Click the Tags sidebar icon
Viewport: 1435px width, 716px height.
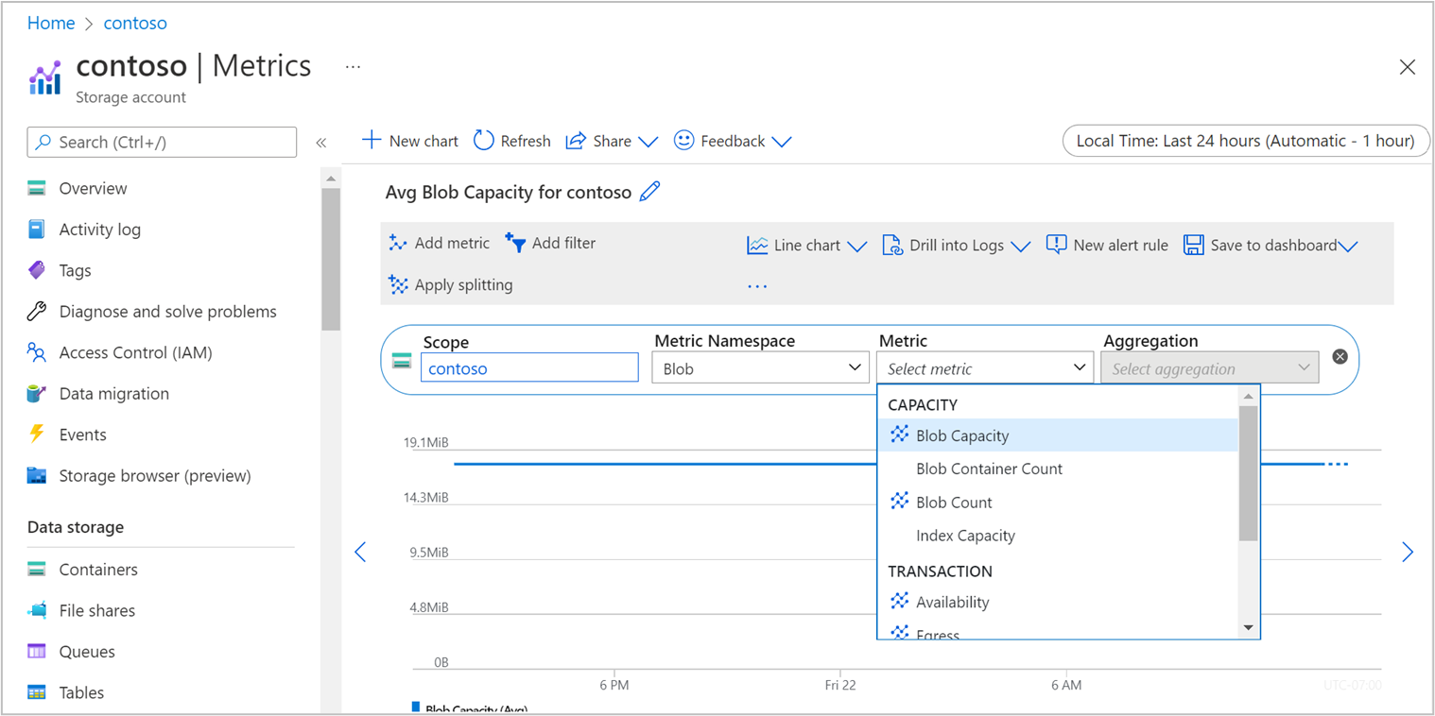click(37, 270)
